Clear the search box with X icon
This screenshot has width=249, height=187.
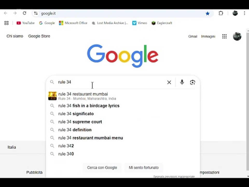169,82
